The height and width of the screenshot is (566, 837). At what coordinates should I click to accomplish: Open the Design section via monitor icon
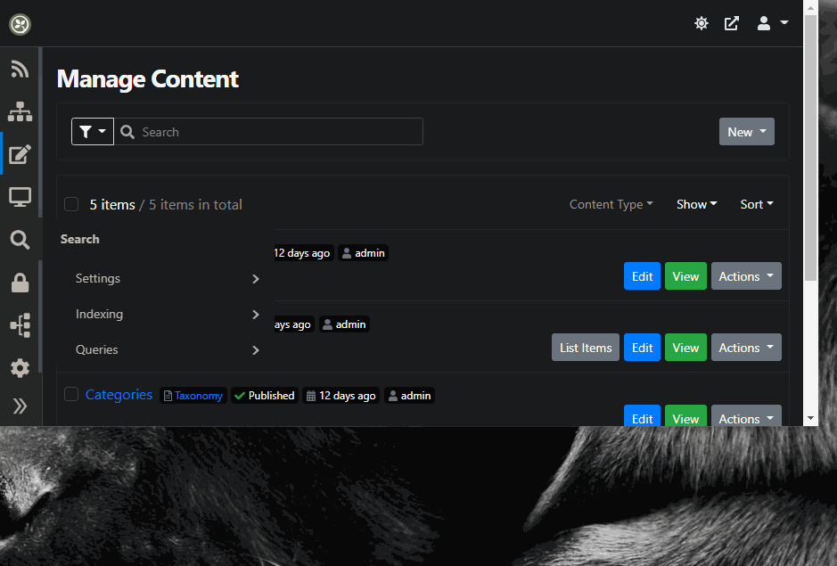click(20, 197)
